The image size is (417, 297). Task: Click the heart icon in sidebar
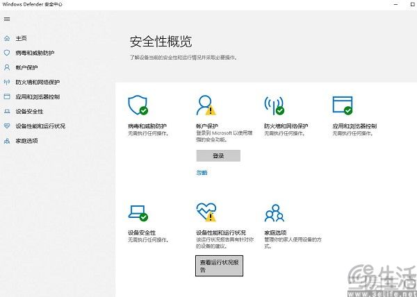tap(7, 126)
